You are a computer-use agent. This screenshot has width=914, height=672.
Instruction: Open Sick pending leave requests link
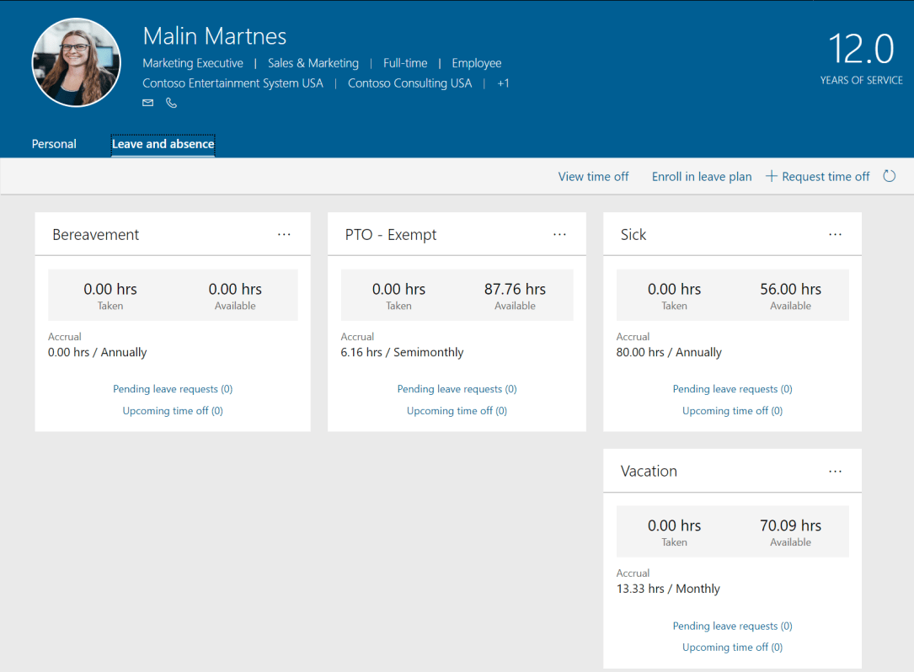pos(732,389)
